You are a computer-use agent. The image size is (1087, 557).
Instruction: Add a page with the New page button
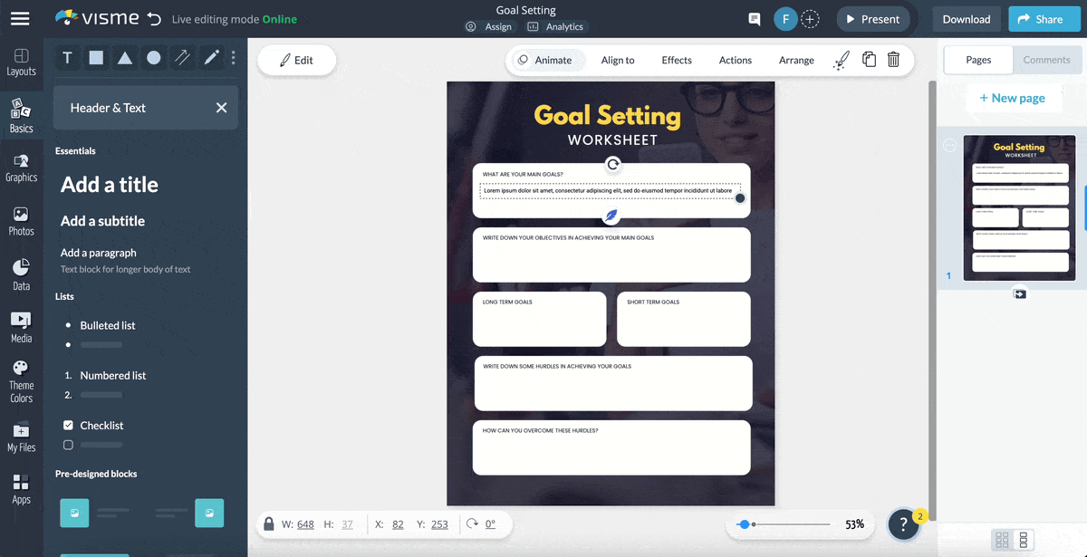point(1014,98)
